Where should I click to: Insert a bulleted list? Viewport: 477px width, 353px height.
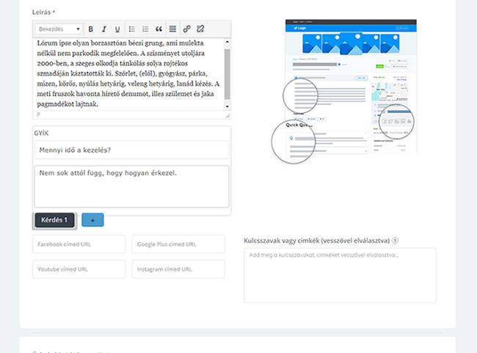click(x=132, y=29)
